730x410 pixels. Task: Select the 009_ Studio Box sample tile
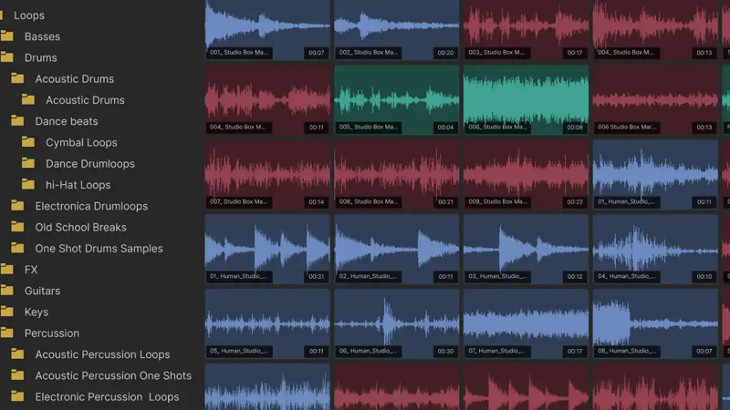(527, 174)
